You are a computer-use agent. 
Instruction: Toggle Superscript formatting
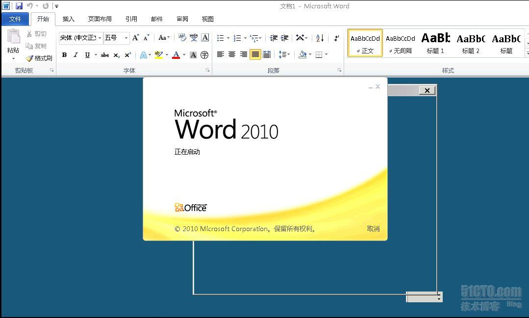[128, 54]
